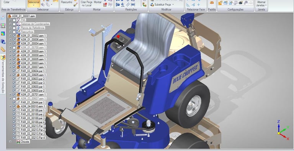Expand Sistemas de Coordenadas node
294x151 pixels.
click(10, 24)
